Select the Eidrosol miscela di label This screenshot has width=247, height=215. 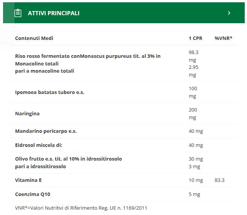(38, 145)
